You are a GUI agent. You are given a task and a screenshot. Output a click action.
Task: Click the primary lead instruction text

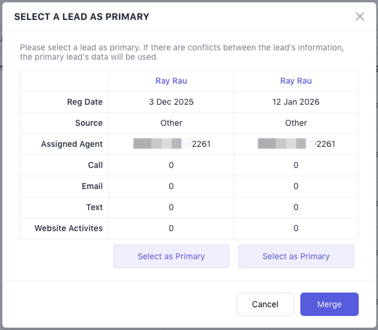click(182, 52)
